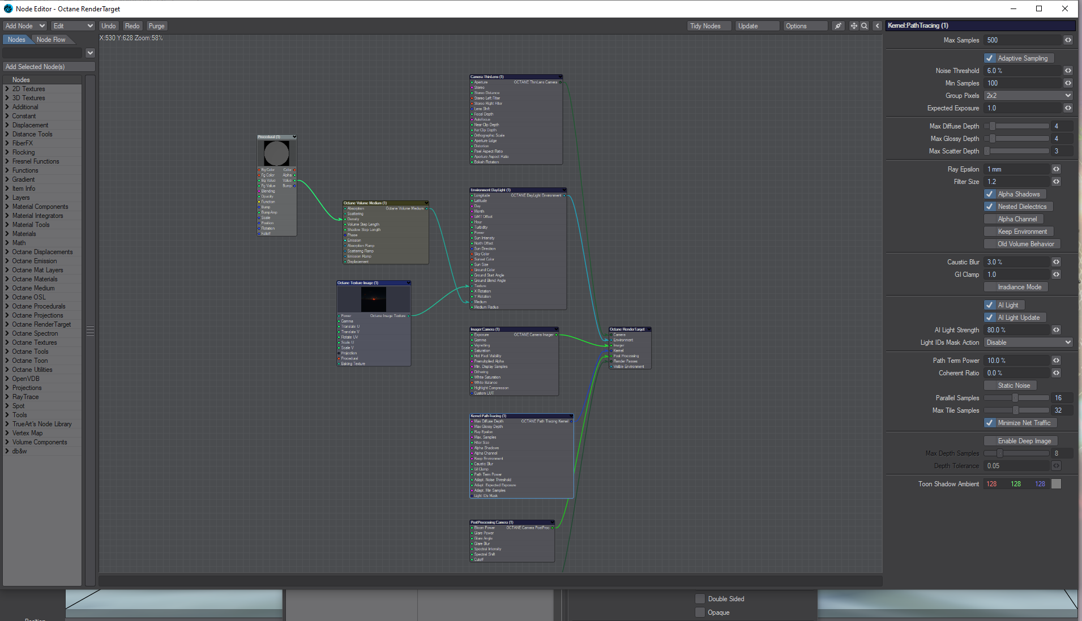Enable the Alpha Channel checkbox
This screenshot has width=1082, height=621.
pos(990,219)
